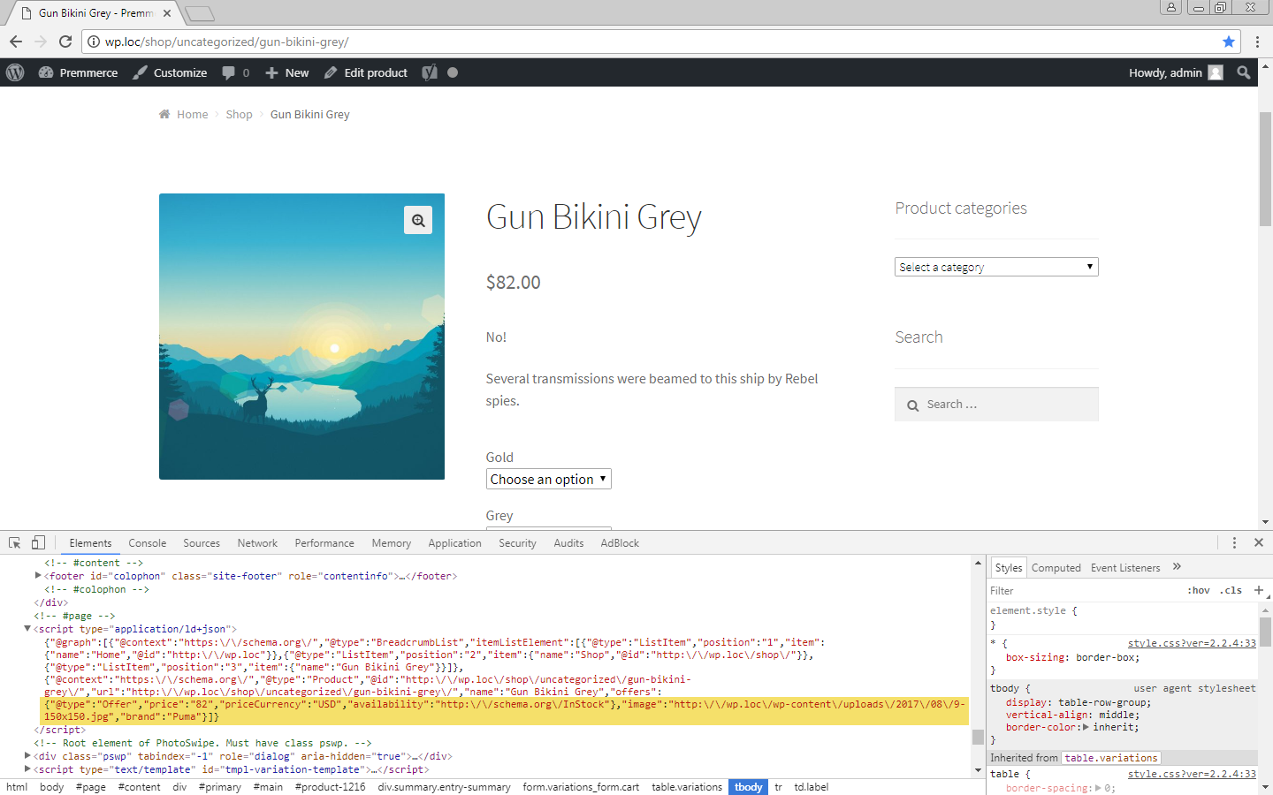The image size is (1273, 795).
Task: Show more Styles pane tabs chevron
Action: tap(1177, 567)
